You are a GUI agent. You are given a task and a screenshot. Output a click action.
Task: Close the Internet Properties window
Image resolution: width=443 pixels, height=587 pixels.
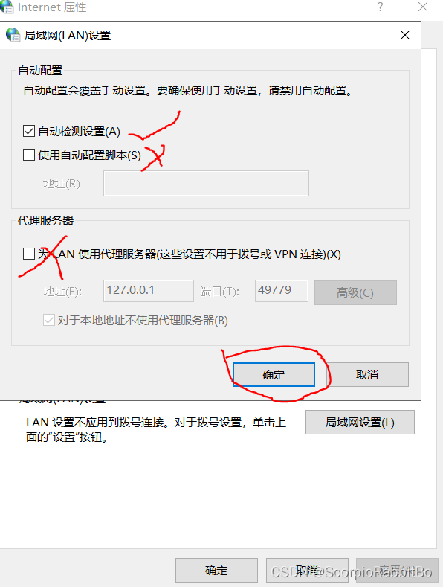coord(423,7)
